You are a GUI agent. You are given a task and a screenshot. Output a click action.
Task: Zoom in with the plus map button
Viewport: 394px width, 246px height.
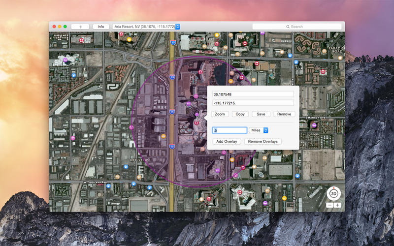coord(337,205)
